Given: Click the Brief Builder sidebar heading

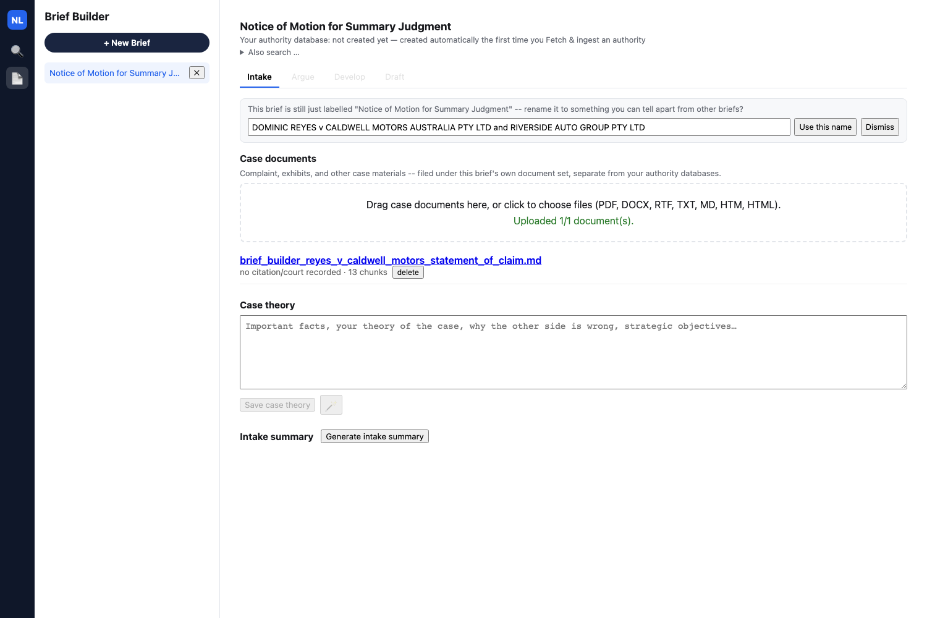Looking at the screenshot, I should (77, 17).
